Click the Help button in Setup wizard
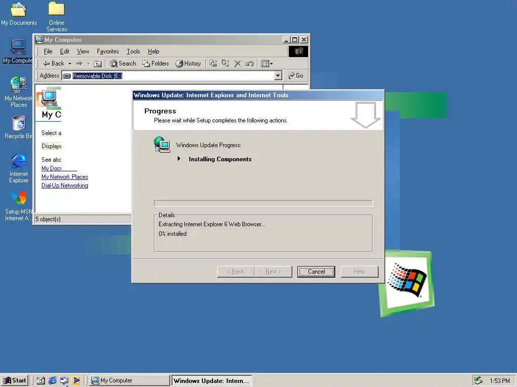Image resolution: width=517 pixels, height=387 pixels. click(x=359, y=272)
